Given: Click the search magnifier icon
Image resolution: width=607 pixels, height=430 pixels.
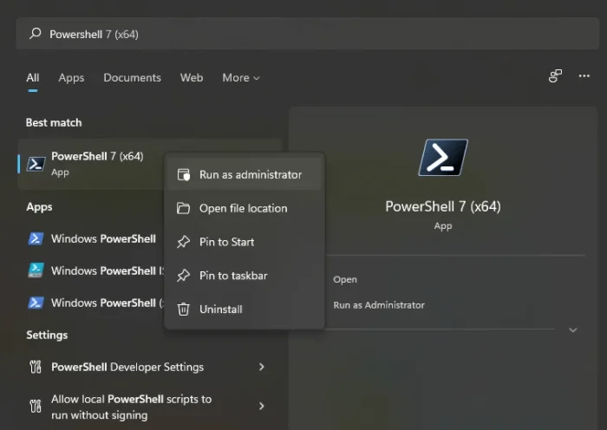Looking at the screenshot, I should tap(36, 34).
